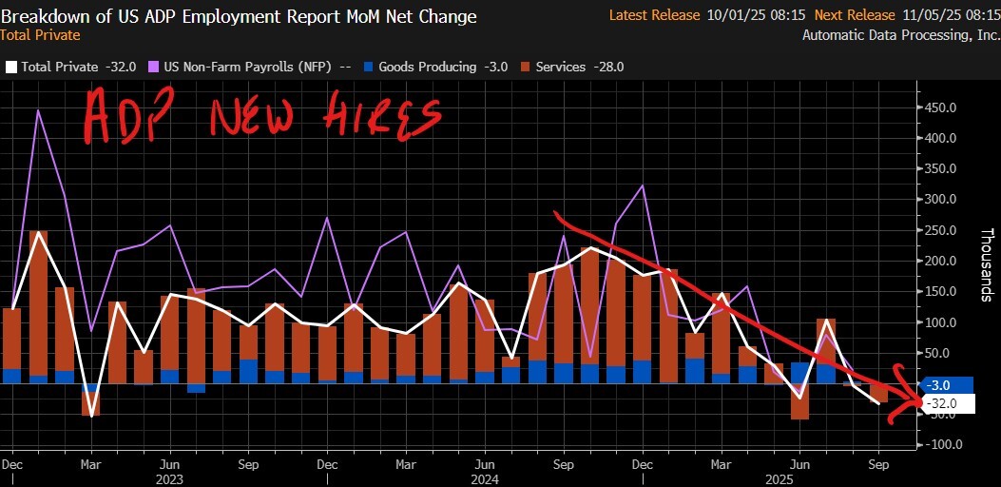Click the purple NFP legend square
Screen dimensions: 1001x487
[155, 68]
